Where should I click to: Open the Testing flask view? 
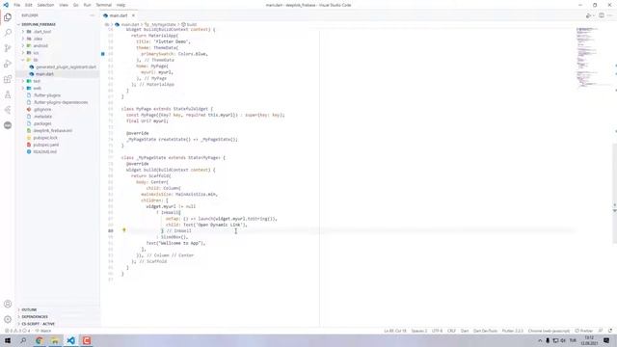8,94
